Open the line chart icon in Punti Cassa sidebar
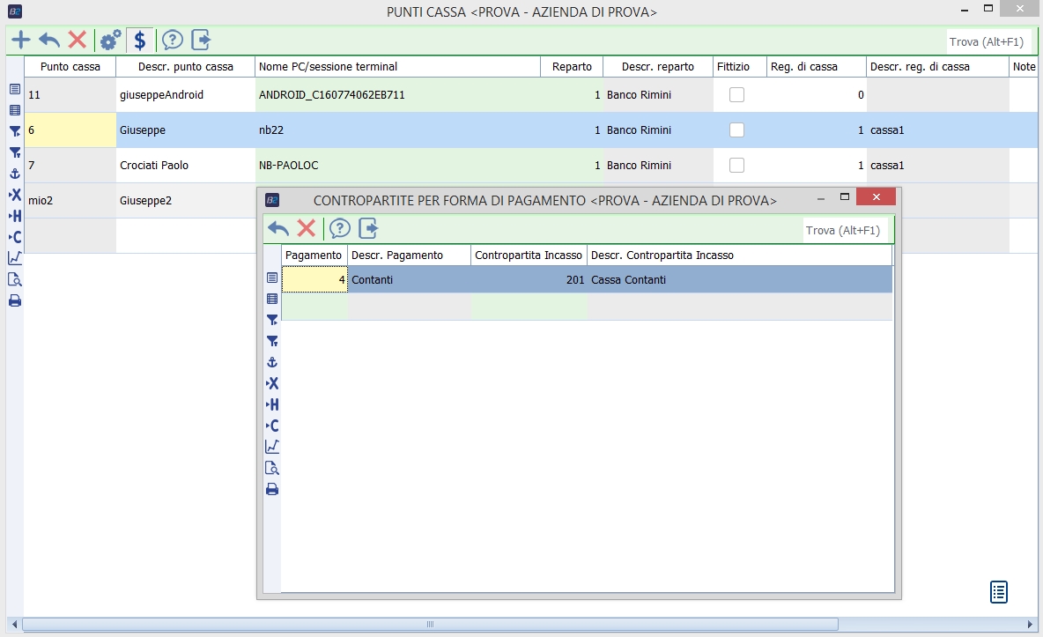The image size is (1043, 637). click(15, 258)
